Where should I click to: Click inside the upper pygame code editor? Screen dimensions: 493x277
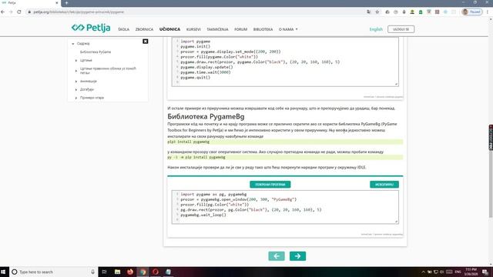(x=285, y=62)
